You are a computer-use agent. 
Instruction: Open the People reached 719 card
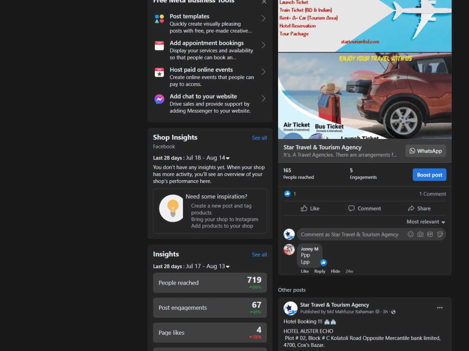[210, 283]
